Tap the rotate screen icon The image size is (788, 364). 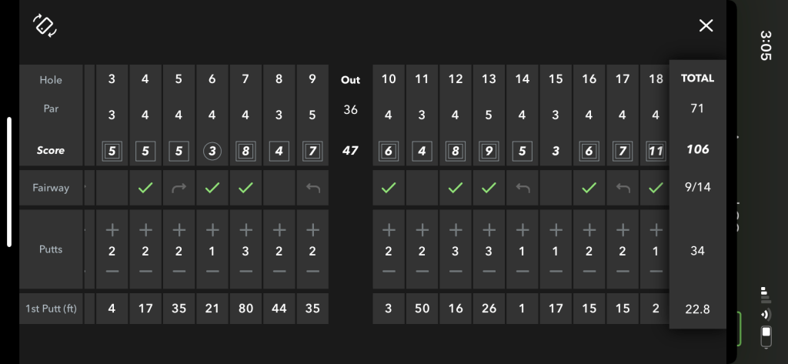coord(45,25)
